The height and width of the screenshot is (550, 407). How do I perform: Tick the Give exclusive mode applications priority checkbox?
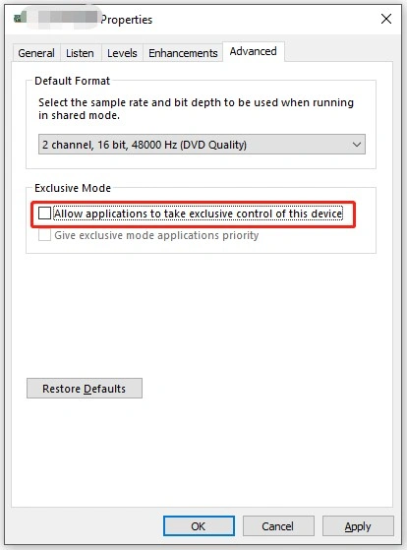pyautogui.click(x=45, y=235)
